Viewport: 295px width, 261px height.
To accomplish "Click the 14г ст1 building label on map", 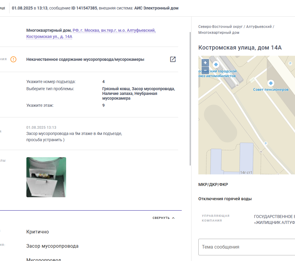I will pos(246,172).
